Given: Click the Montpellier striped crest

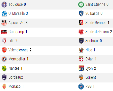Looking at the screenshot, I should 4,59.
